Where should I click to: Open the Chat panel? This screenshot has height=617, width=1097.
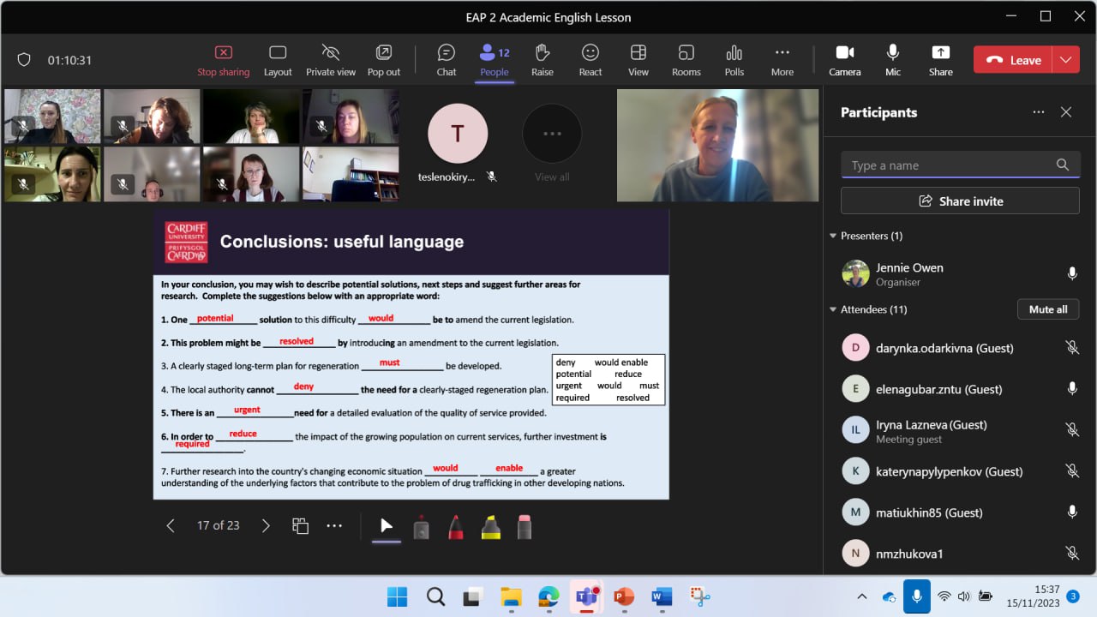click(446, 60)
